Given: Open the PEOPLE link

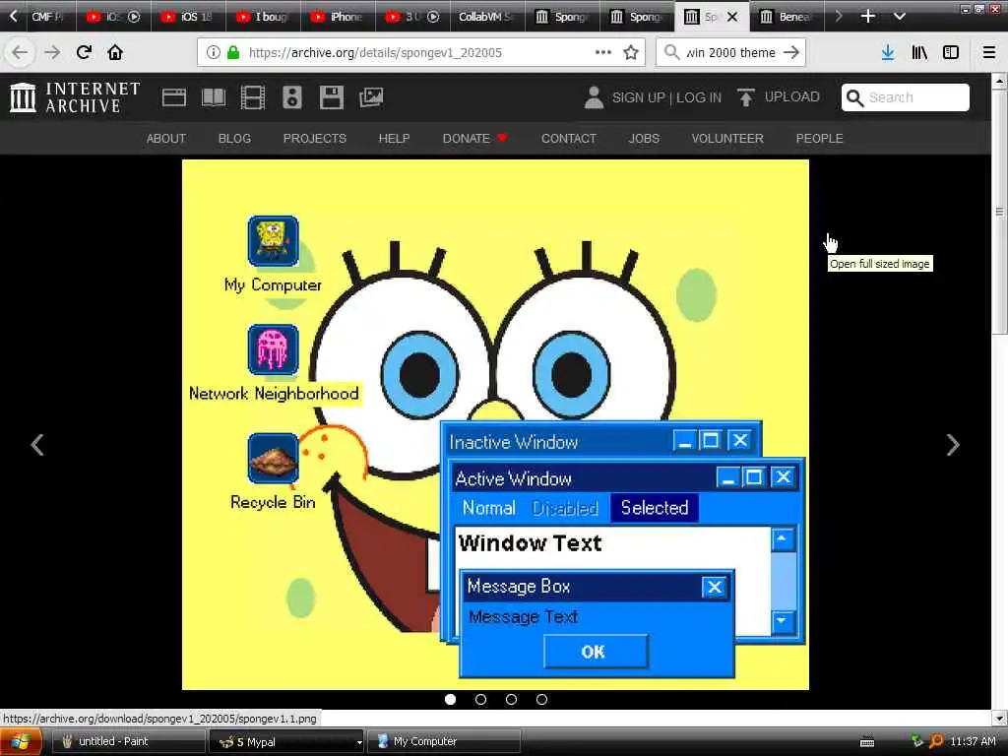Looking at the screenshot, I should pos(820,138).
